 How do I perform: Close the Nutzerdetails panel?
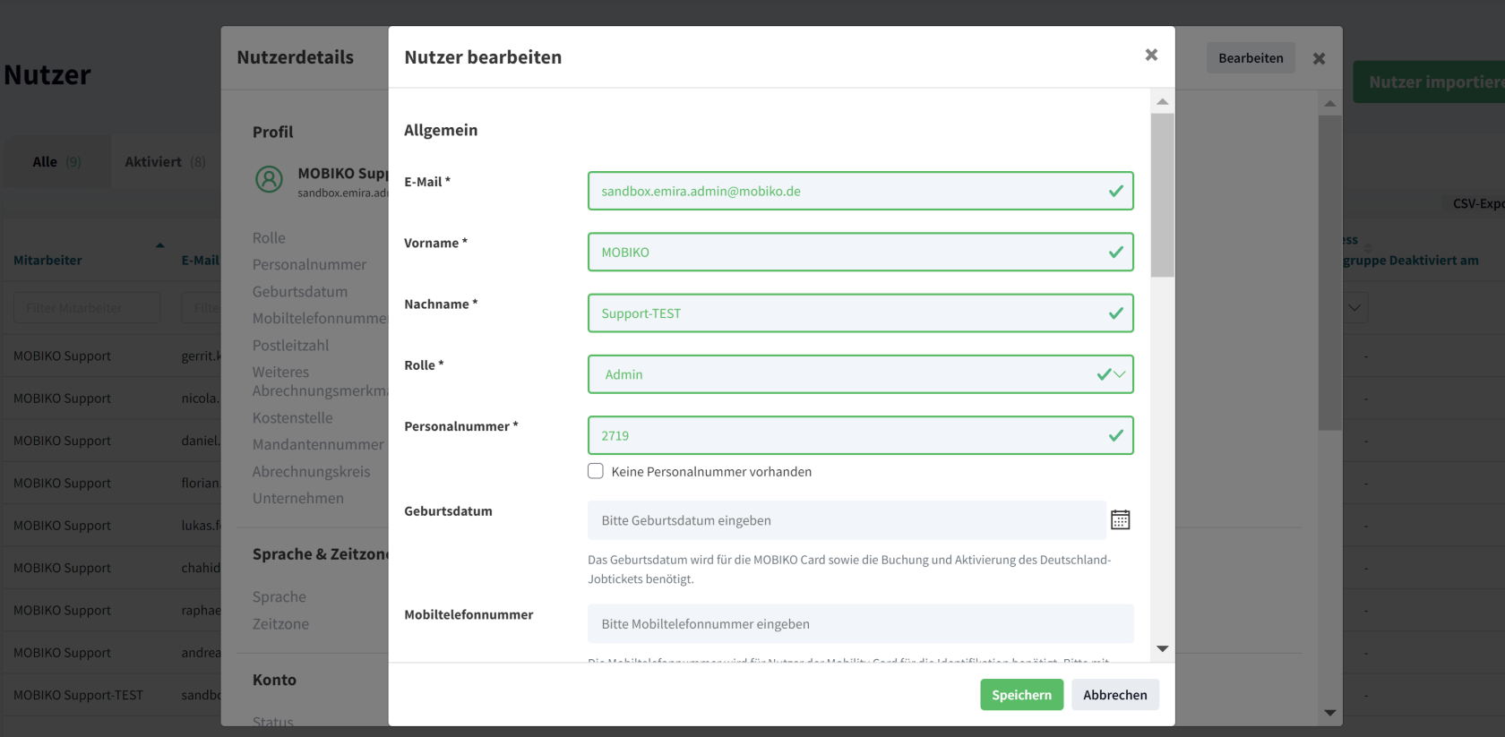tap(1319, 59)
